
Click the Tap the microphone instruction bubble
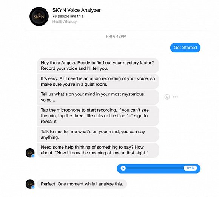(98, 115)
